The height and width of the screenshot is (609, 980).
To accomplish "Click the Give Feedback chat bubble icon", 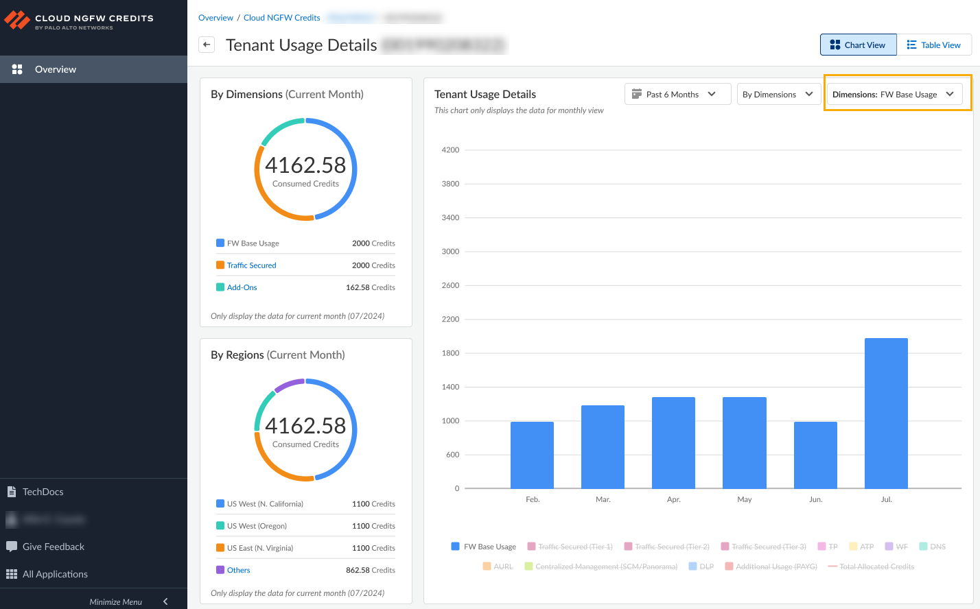I will click(x=12, y=547).
